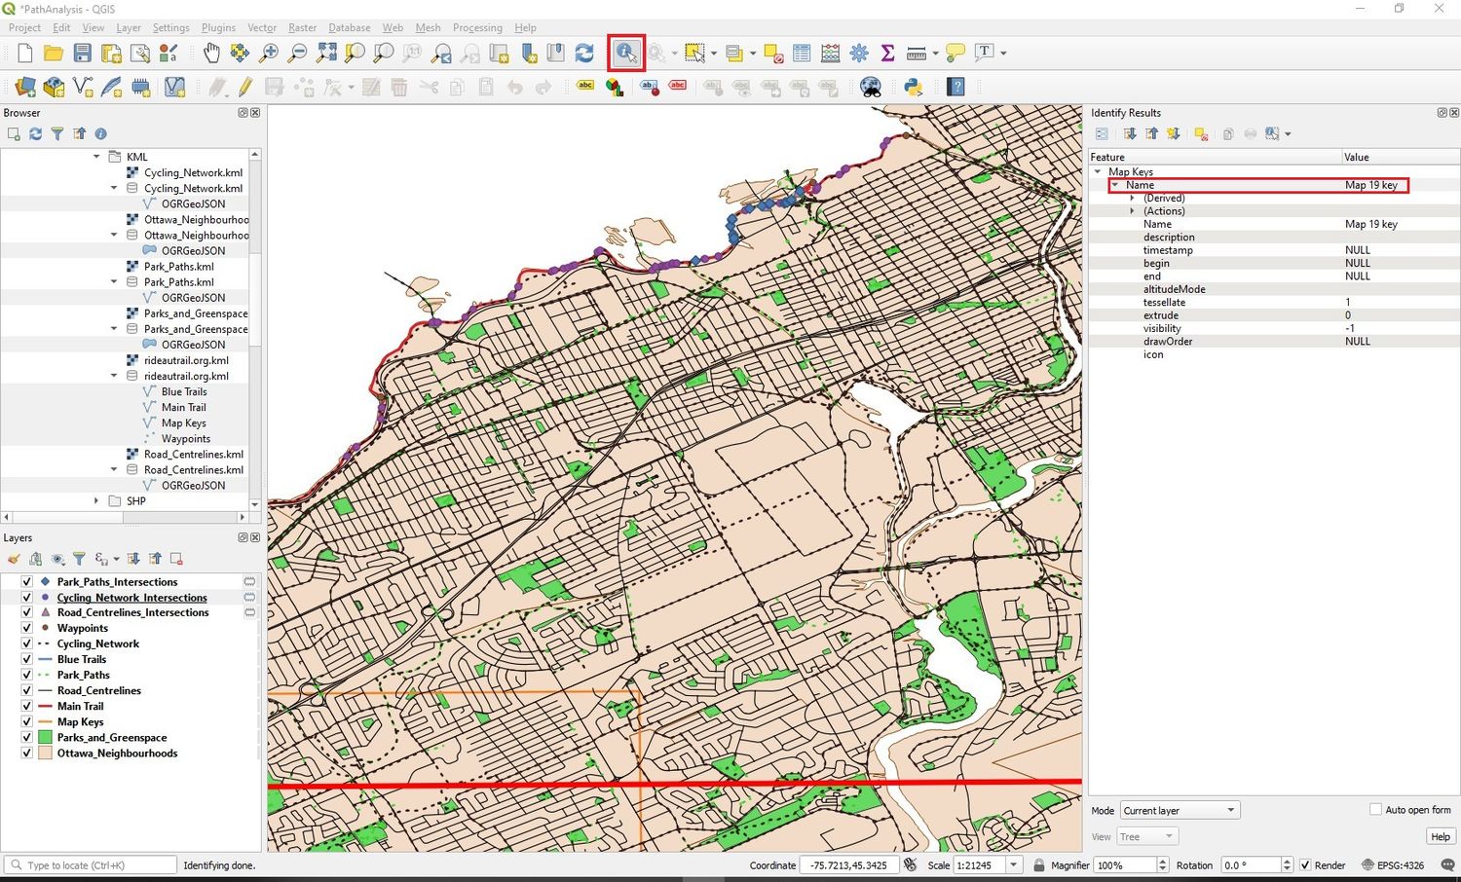Uncheck the Parks_and_Greenspace layer
Image resolution: width=1461 pixels, height=882 pixels.
pos(27,737)
